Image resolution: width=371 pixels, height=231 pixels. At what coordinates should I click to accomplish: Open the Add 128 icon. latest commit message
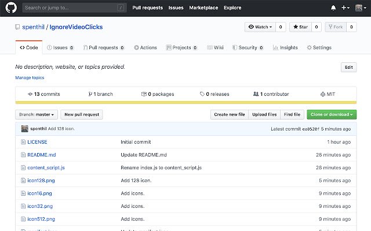point(61,129)
